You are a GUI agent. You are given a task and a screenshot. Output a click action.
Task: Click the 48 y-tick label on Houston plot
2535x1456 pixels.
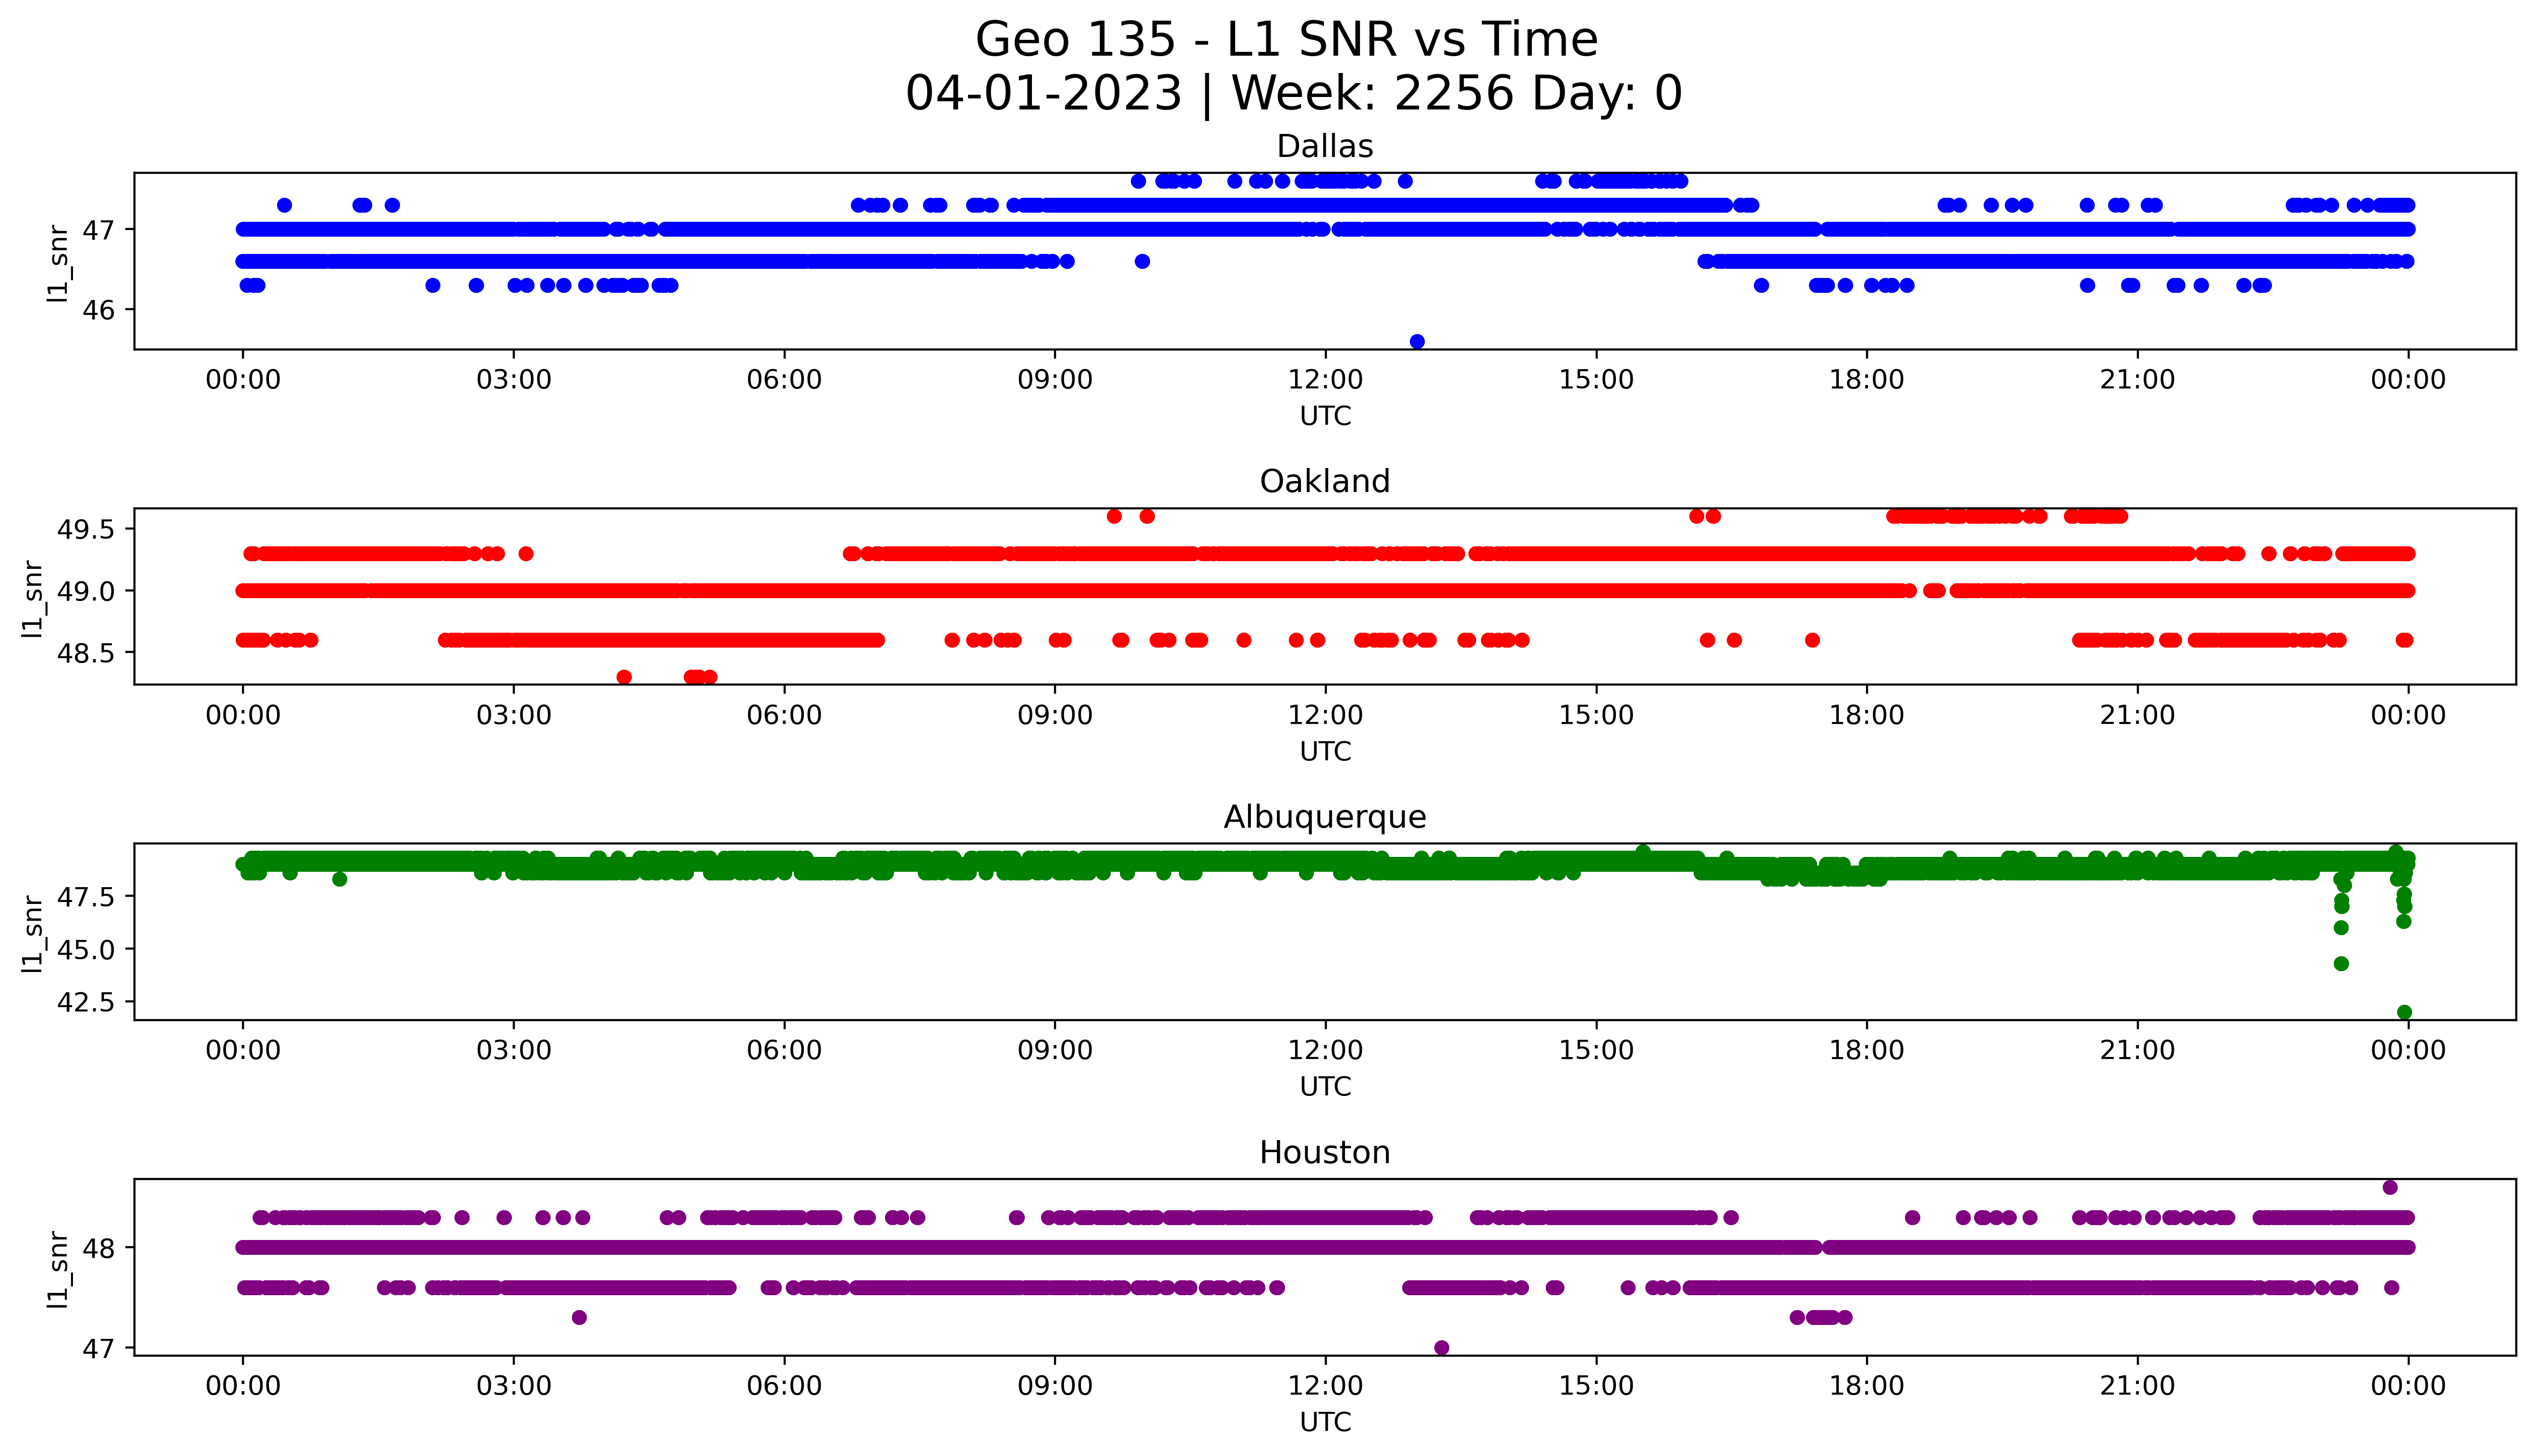(99, 1248)
